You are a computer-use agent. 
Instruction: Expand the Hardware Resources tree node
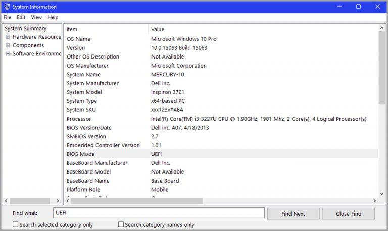click(x=8, y=37)
